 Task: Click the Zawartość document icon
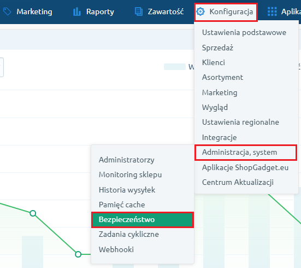[x=139, y=11]
